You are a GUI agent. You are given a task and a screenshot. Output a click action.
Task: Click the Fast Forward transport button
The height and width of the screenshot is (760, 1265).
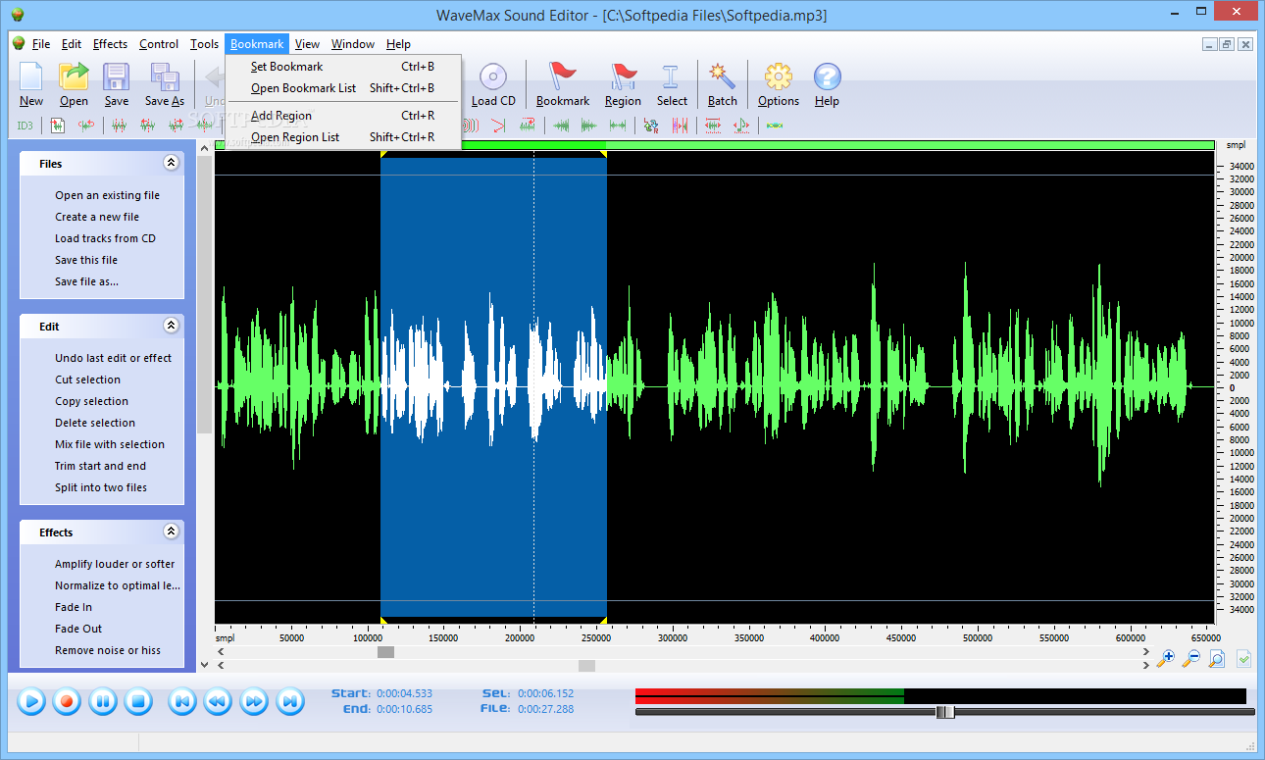point(253,701)
